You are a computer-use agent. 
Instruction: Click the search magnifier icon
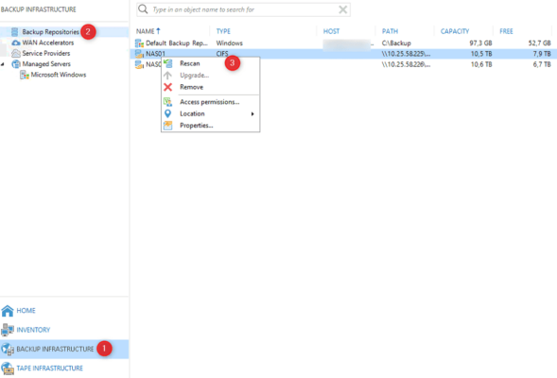(143, 9)
